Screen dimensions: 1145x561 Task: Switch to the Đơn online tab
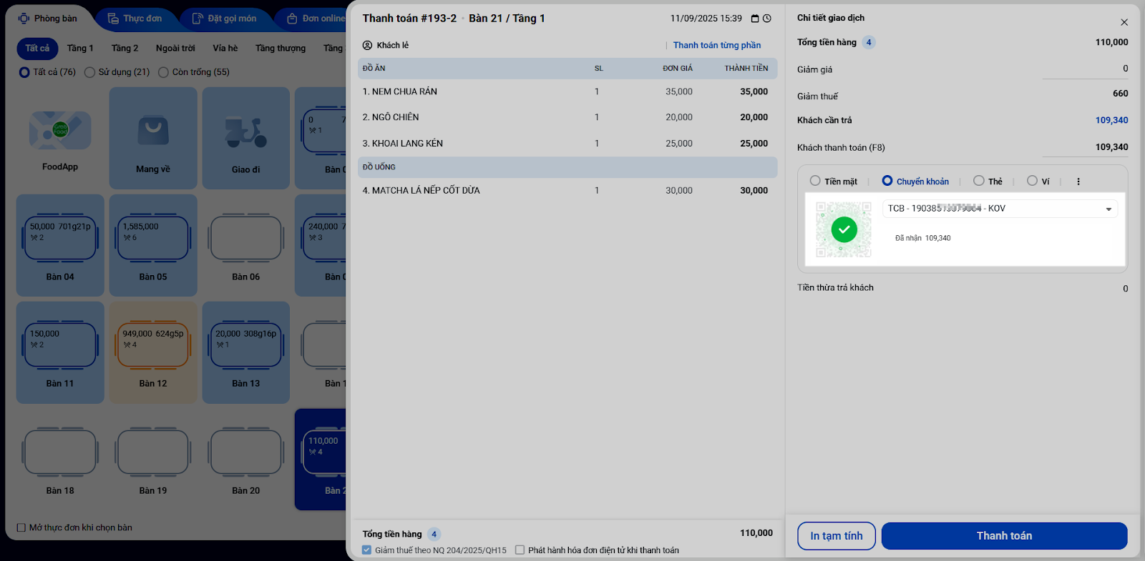click(316, 19)
